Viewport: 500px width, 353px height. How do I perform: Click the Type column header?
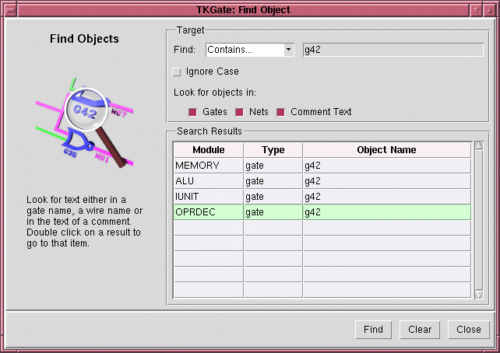(x=273, y=149)
